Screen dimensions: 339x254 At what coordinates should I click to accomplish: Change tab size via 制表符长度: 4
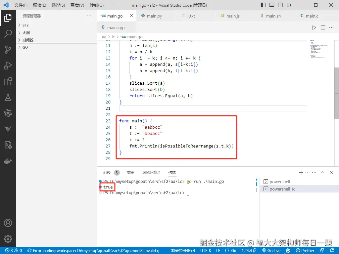pyautogui.click(x=183, y=251)
